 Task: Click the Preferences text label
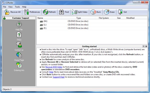[x=35, y=12]
